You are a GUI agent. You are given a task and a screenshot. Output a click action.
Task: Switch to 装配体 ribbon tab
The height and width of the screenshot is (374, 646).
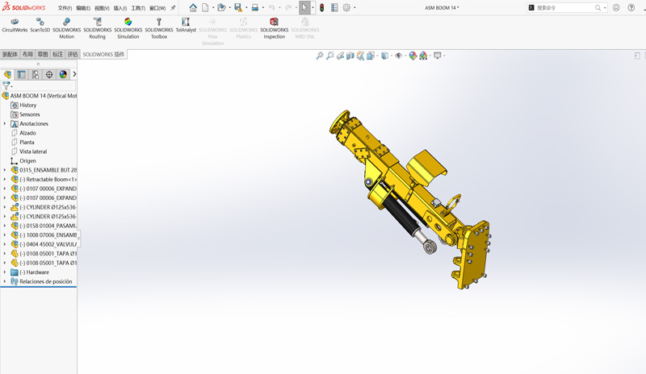10,54
